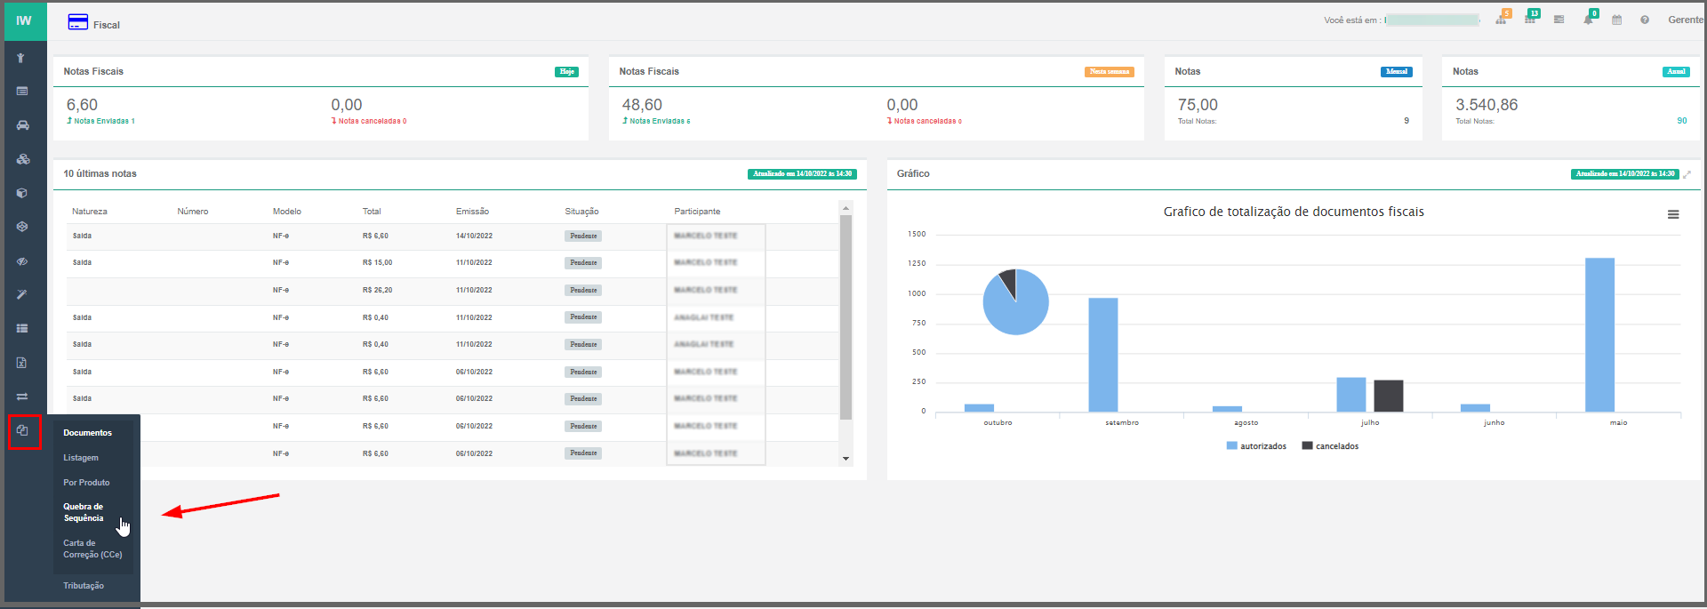Click the spreadsheet file icon in sidebar
Image resolution: width=1707 pixels, height=609 pixels.
coord(22,363)
